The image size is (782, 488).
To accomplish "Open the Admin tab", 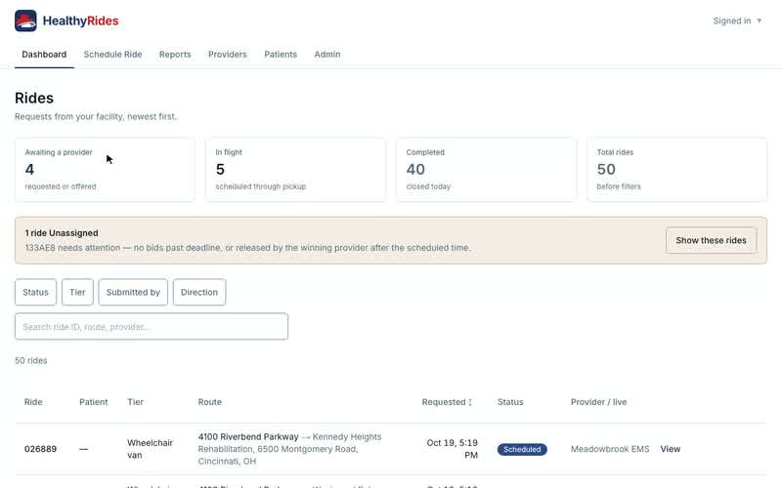I will 327,55.
